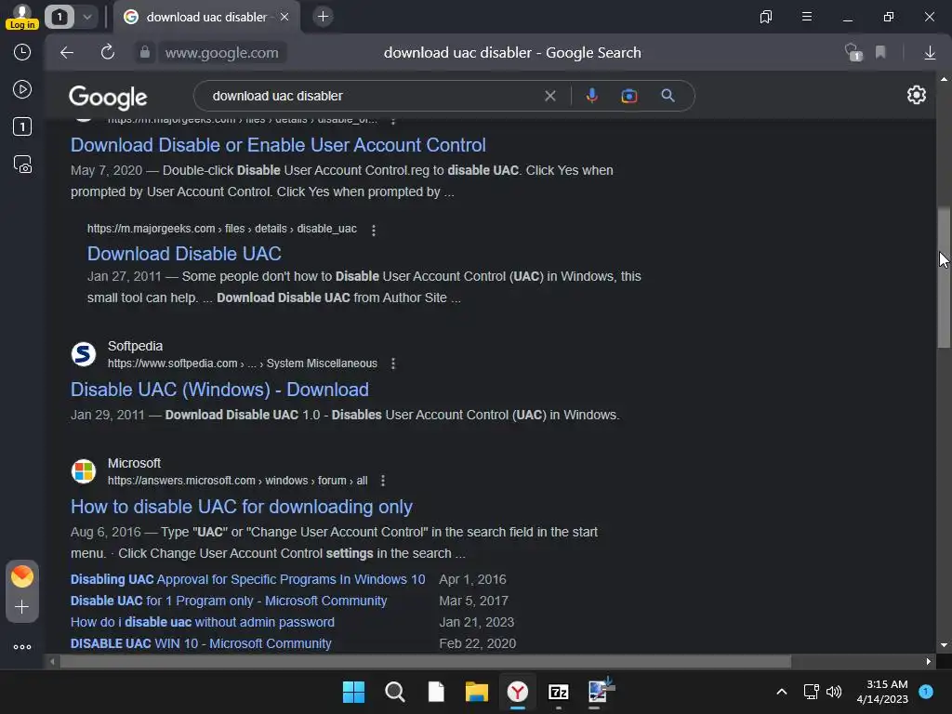Search by image with the camera icon

629,96
